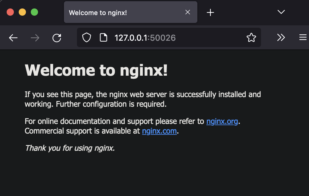This screenshot has width=309, height=196.
Task: Open the hamburger application menu
Action: (303, 37)
